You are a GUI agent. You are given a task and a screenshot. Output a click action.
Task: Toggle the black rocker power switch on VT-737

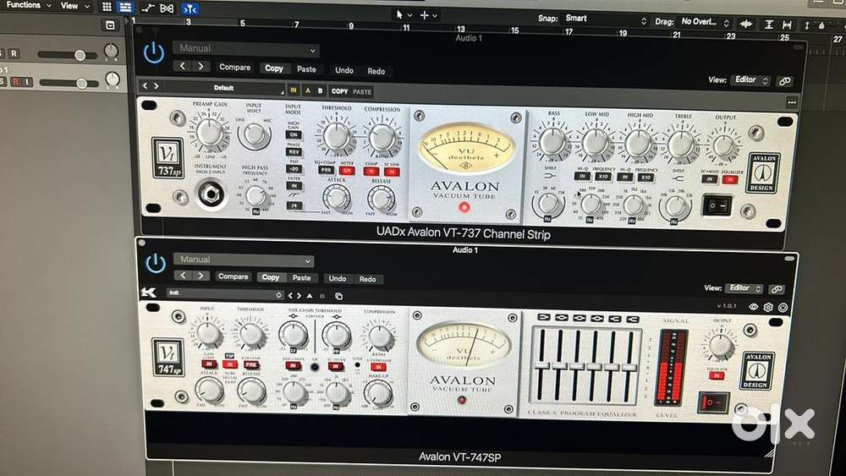pos(718,205)
